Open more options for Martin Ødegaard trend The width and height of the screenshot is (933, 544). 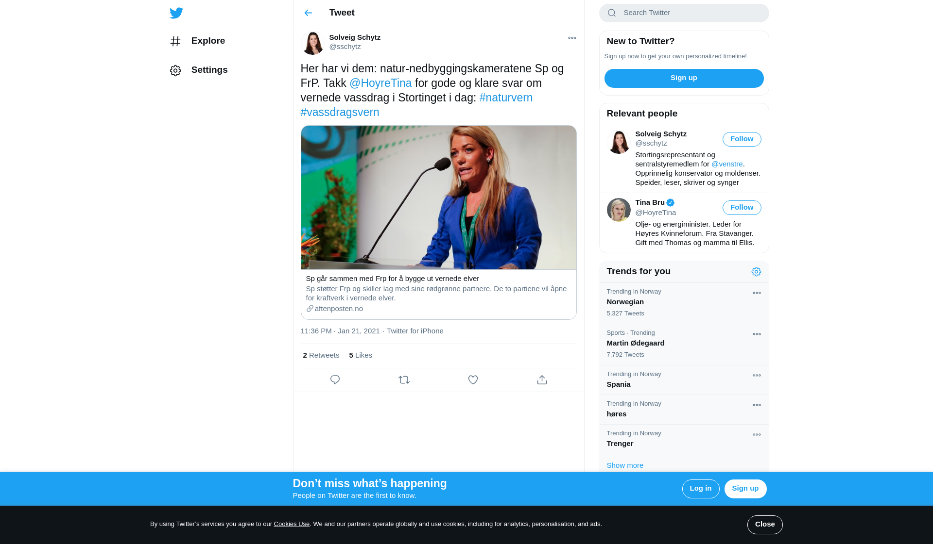click(757, 334)
